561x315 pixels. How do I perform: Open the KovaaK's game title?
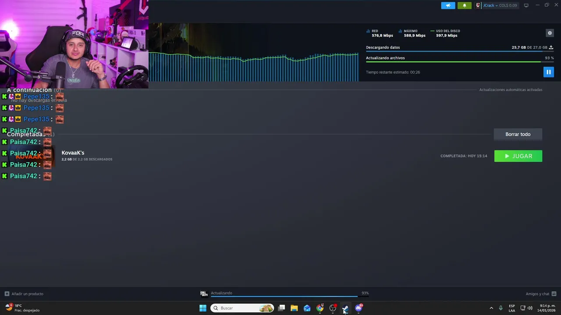pos(73,153)
